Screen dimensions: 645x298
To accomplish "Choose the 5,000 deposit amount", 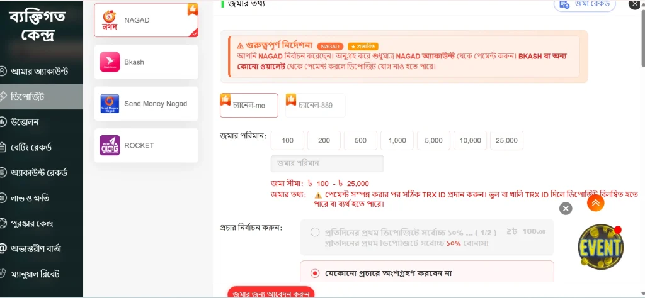I will [433, 140].
